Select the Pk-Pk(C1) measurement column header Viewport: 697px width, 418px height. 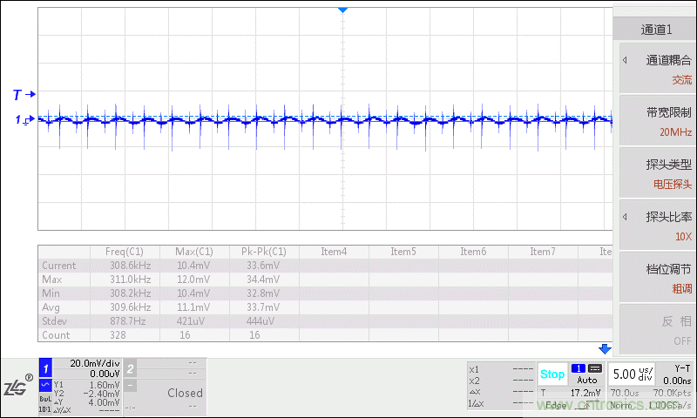tap(263, 252)
